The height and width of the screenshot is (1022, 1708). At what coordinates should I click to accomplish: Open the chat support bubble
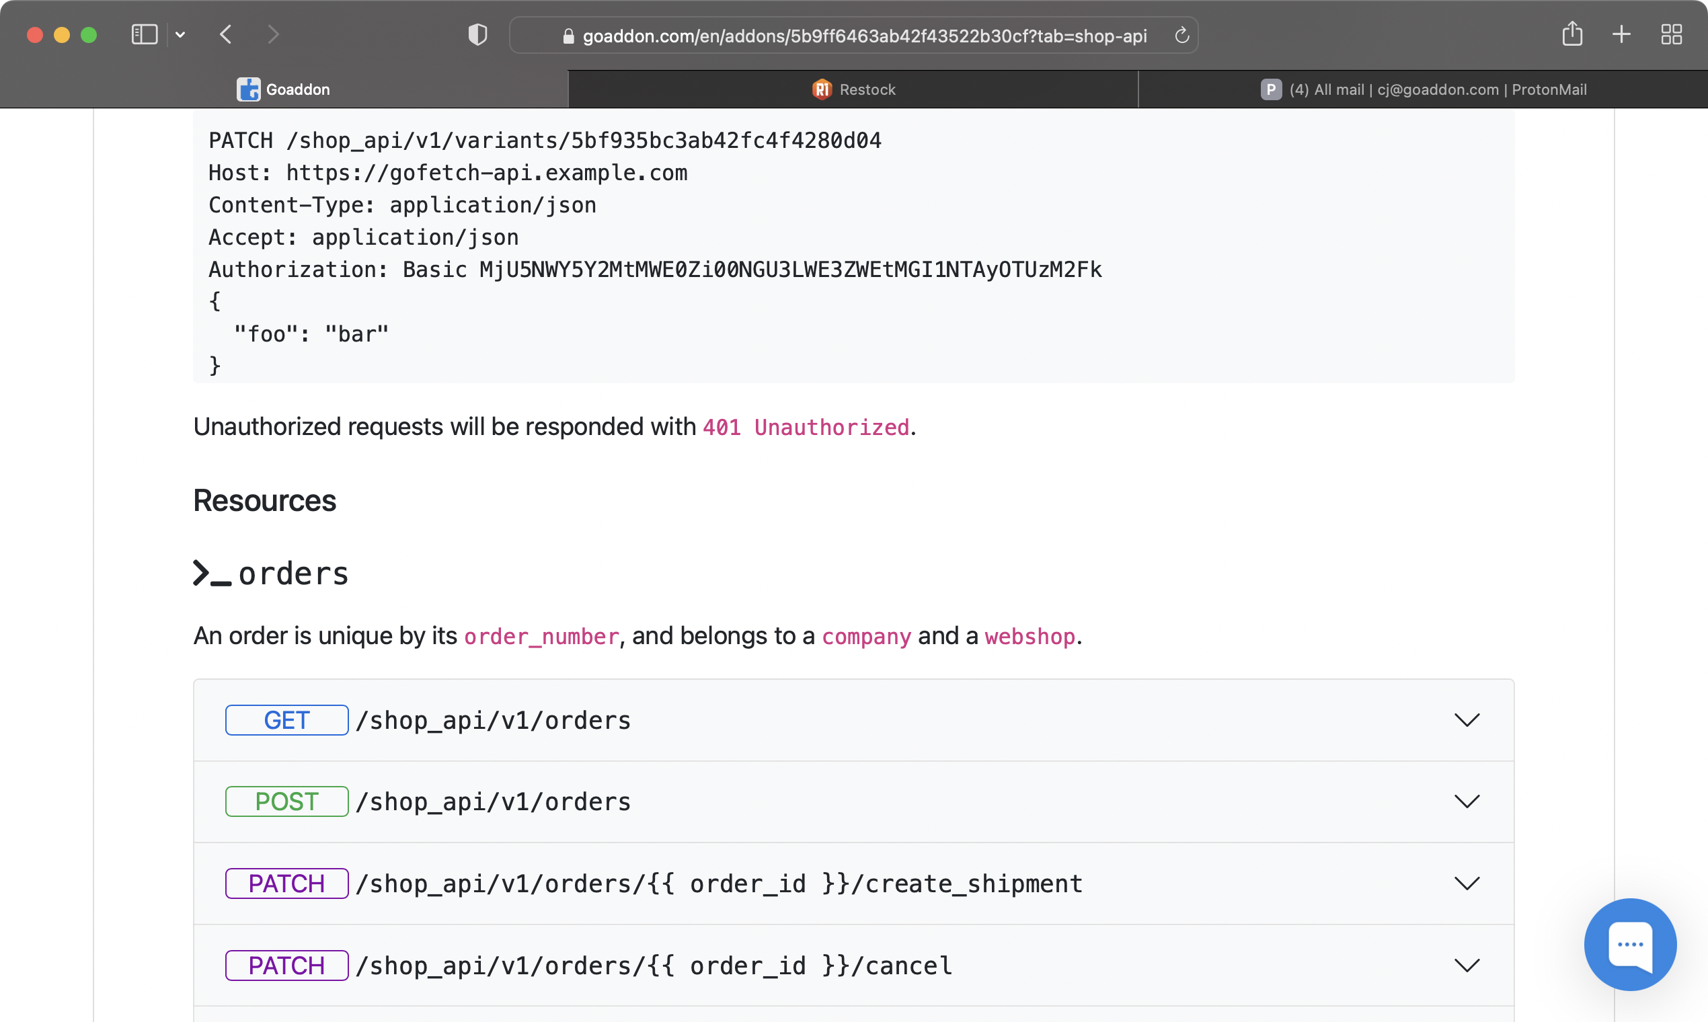[x=1629, y=943]
